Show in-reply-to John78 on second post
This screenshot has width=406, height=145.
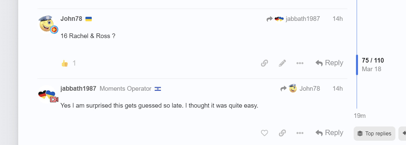[x=300, y=89]
